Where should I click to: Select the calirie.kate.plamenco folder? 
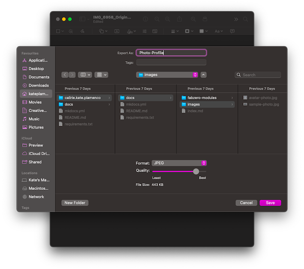coord(82,98)
